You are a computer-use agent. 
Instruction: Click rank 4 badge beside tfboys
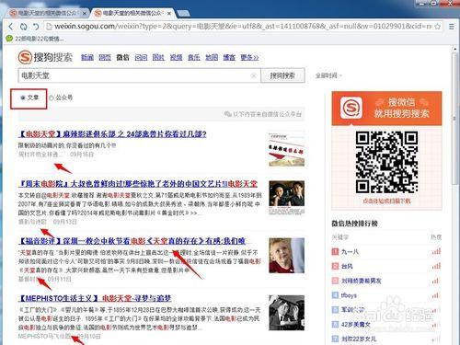point(335,295)
